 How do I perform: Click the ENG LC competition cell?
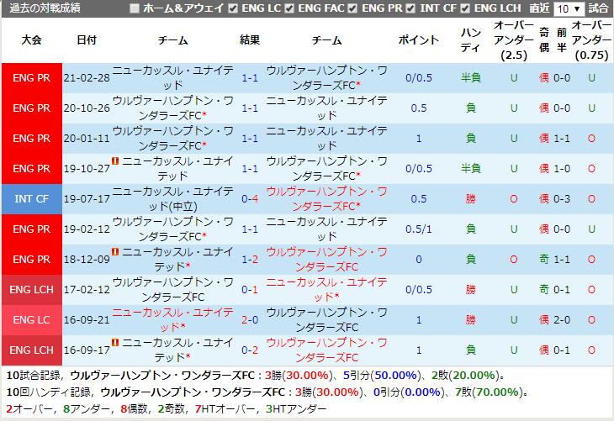(32, 320)
